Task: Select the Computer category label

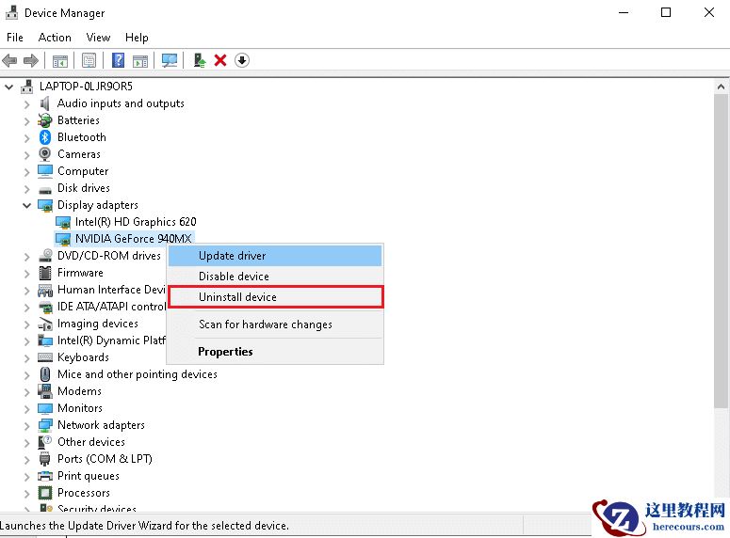Action: pos(83,171)
